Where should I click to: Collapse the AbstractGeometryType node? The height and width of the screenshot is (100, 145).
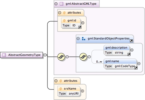(x=45, y=55)
